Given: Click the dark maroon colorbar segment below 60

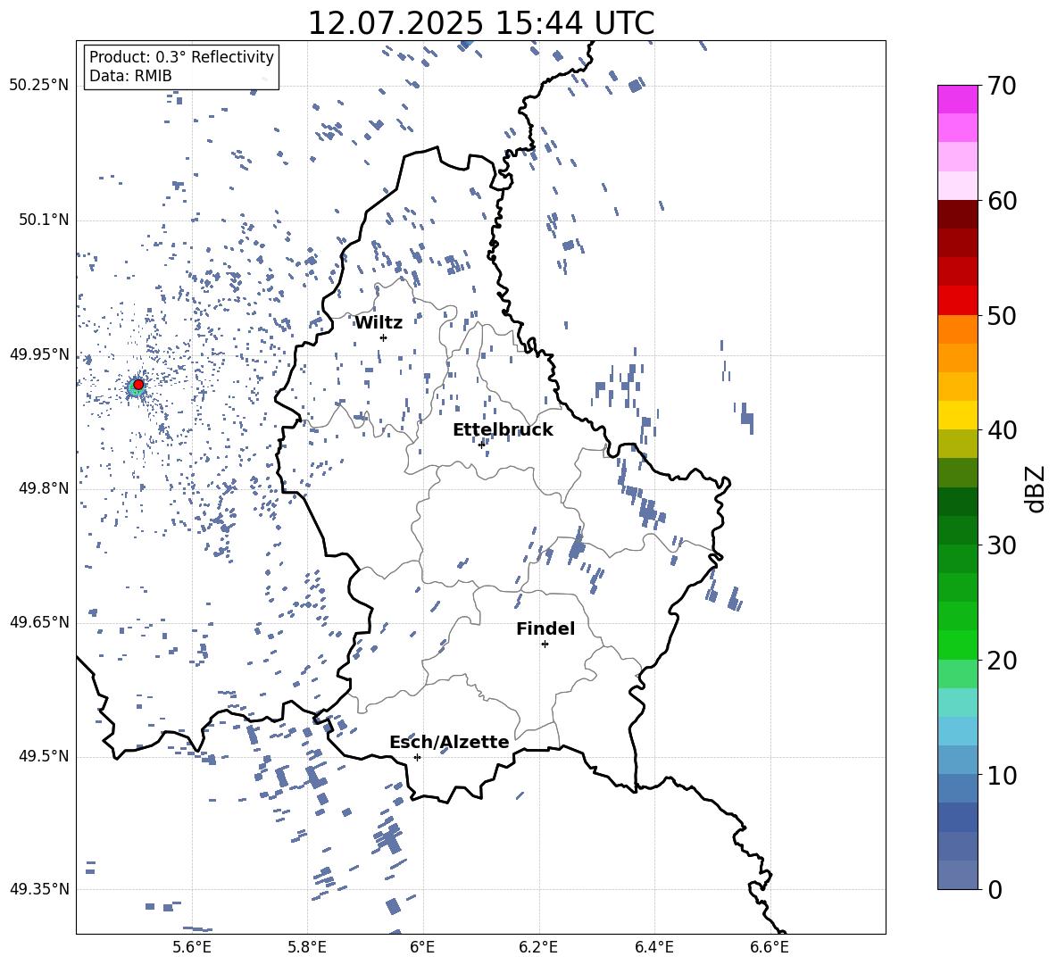Looking at the screenshot, I should pos(958,214).
